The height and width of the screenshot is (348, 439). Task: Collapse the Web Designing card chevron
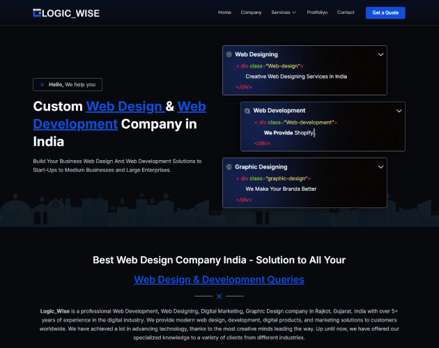pyautogui.click(x=380, y=54)
